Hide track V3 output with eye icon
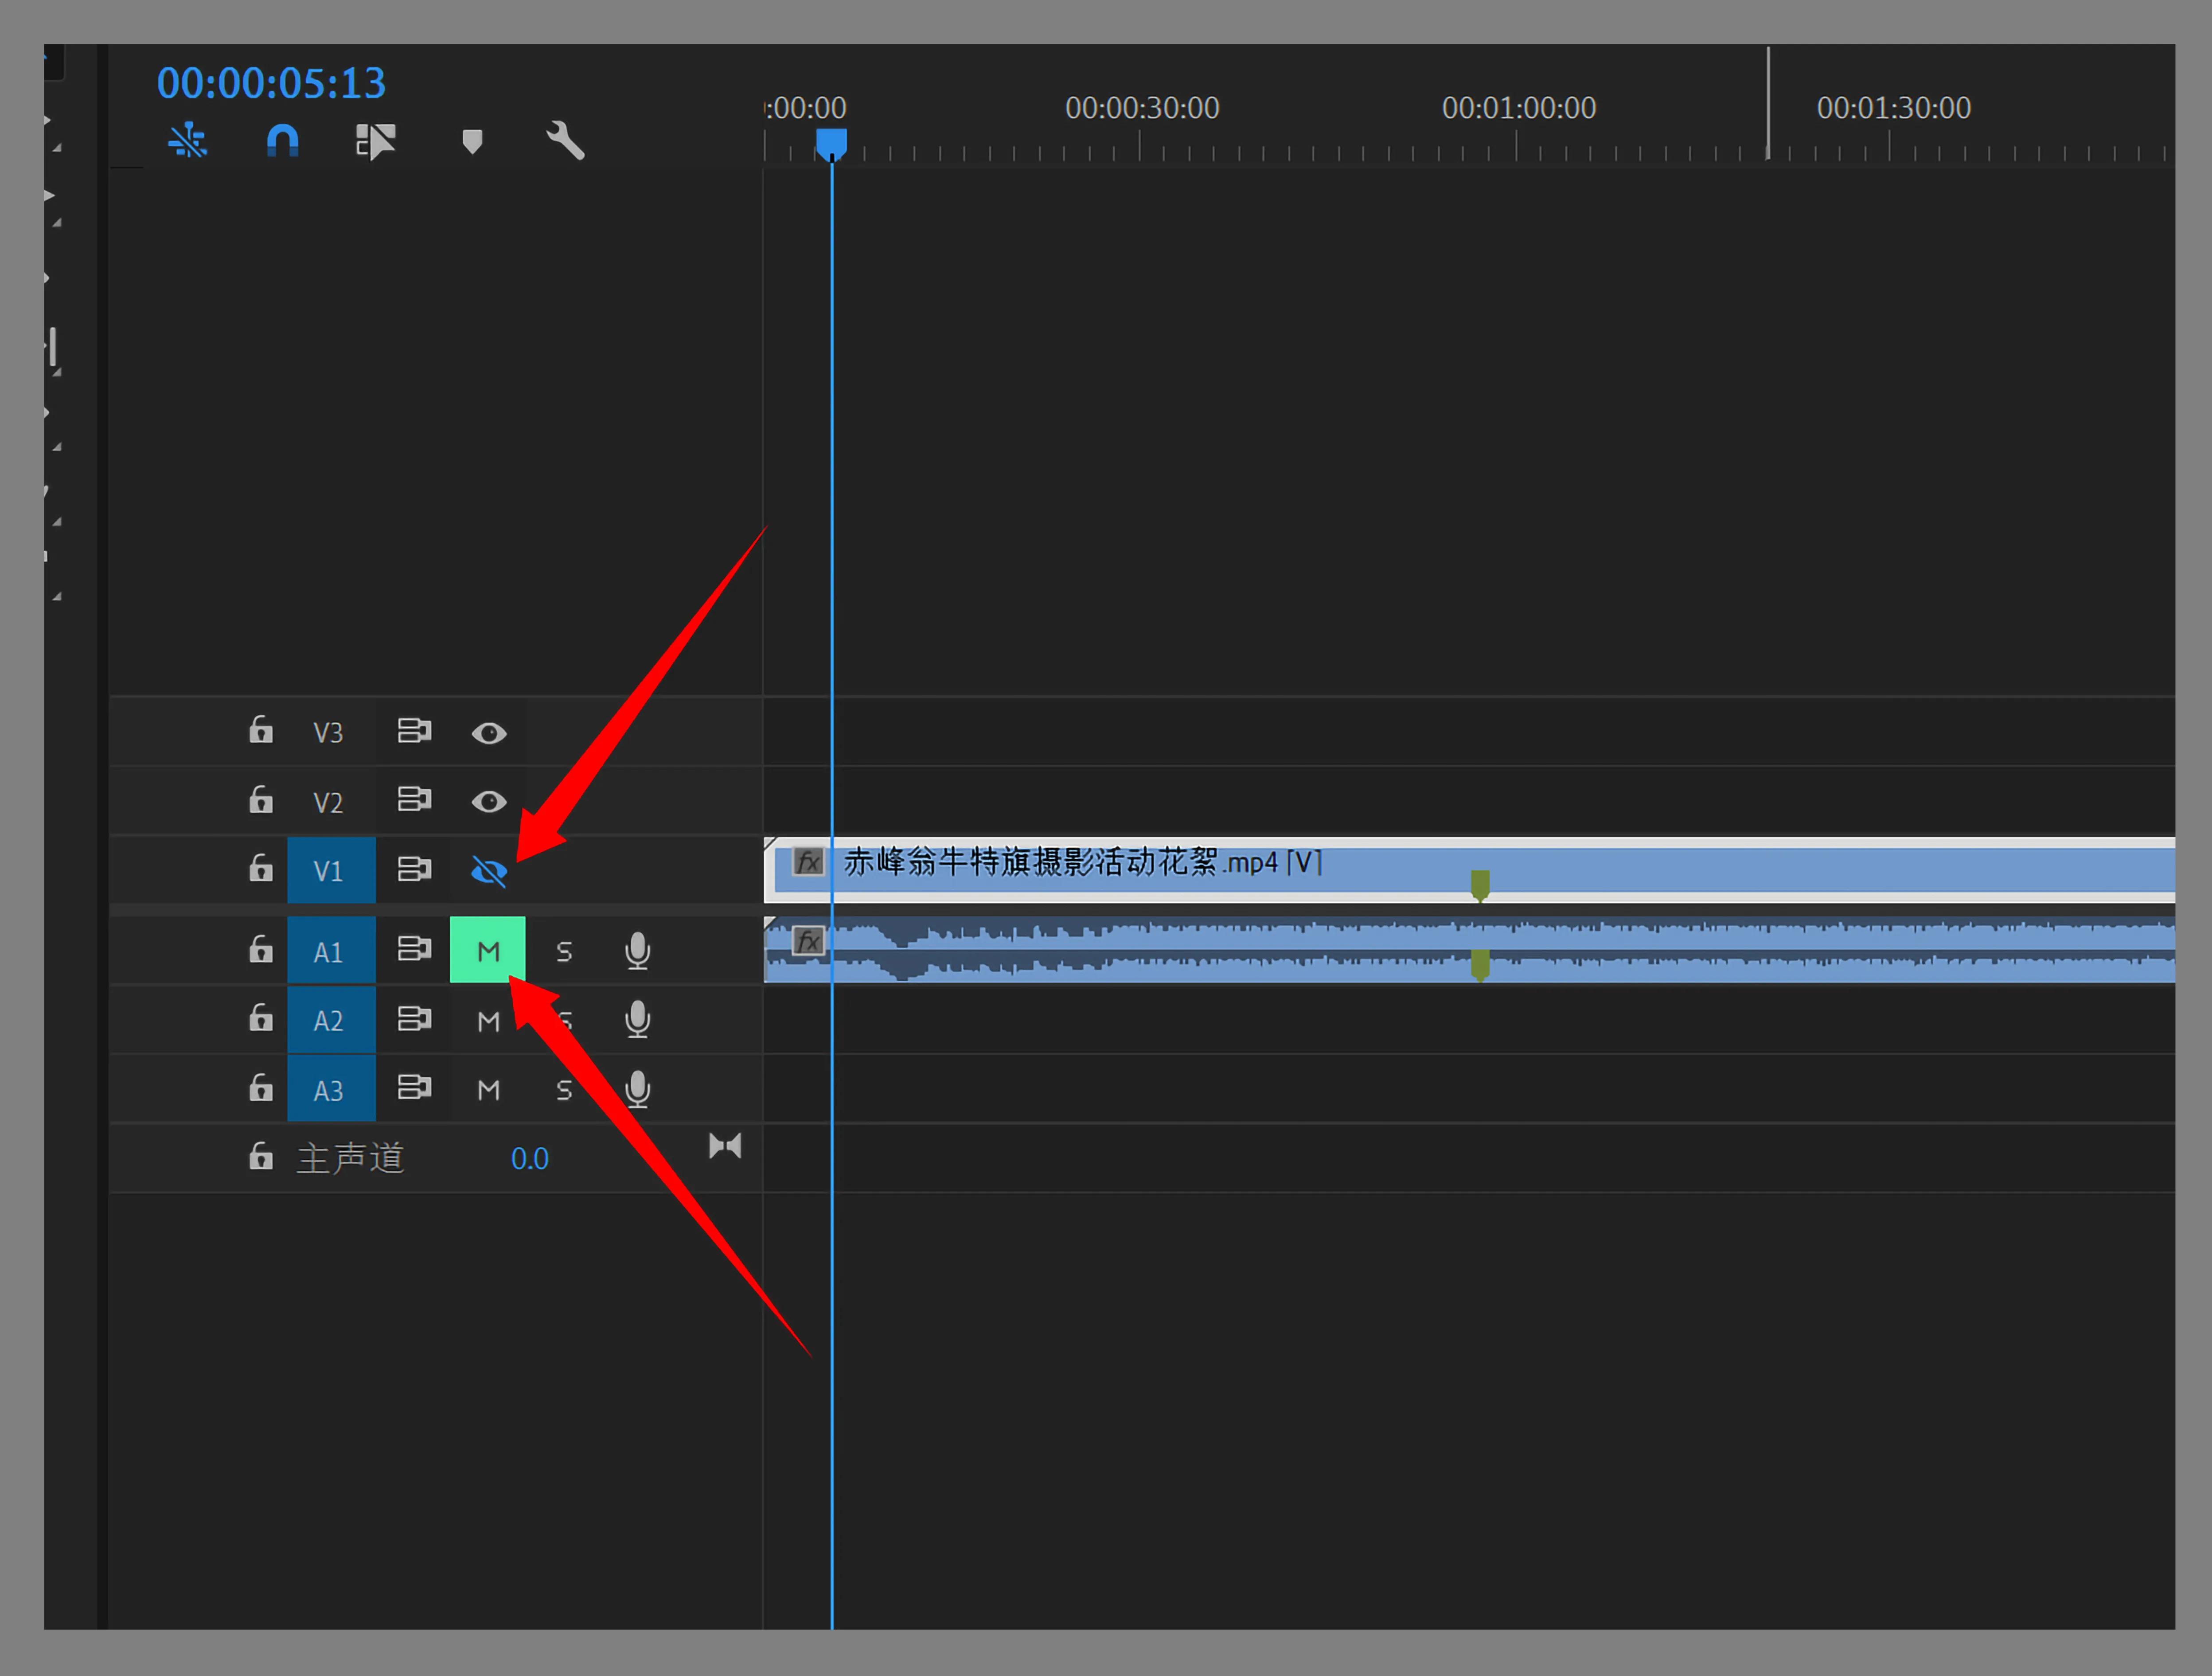 point(488,733)
